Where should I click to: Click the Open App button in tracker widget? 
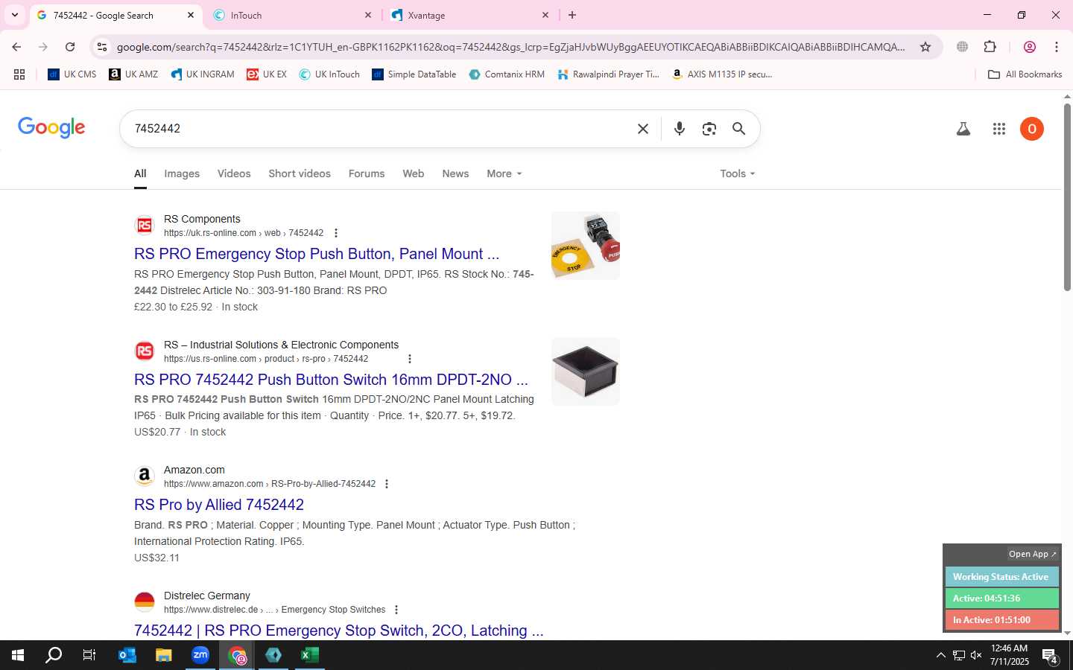(1032, 554)
